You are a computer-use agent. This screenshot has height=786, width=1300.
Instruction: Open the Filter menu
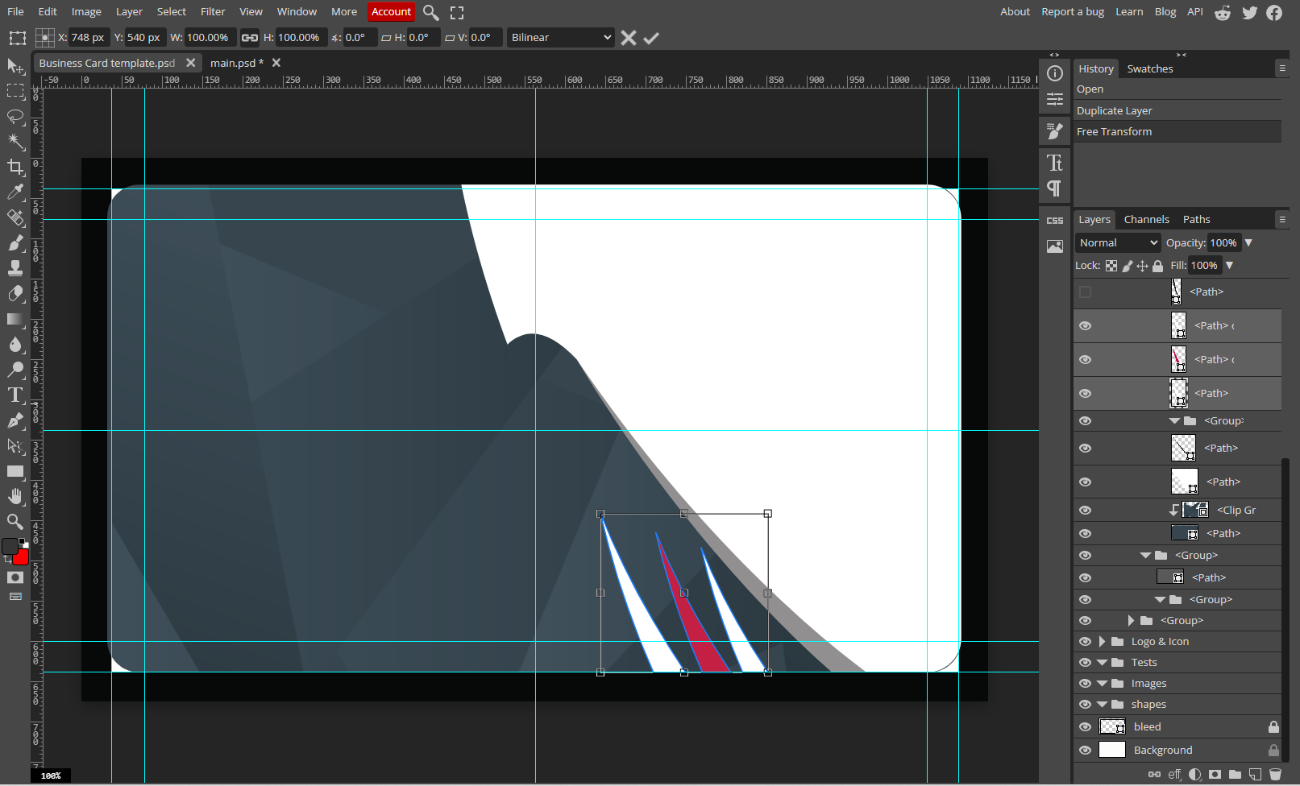[213, 12]
